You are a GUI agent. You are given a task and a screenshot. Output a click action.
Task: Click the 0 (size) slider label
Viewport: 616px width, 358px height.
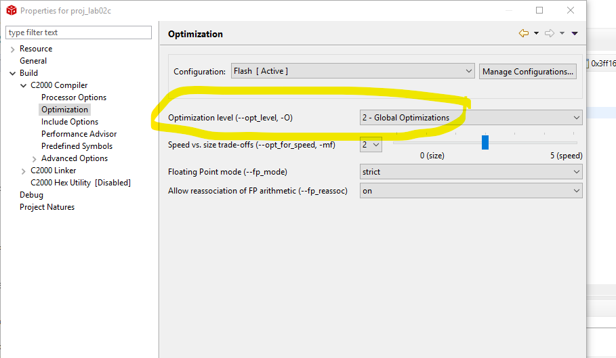(x=432, y=156)
